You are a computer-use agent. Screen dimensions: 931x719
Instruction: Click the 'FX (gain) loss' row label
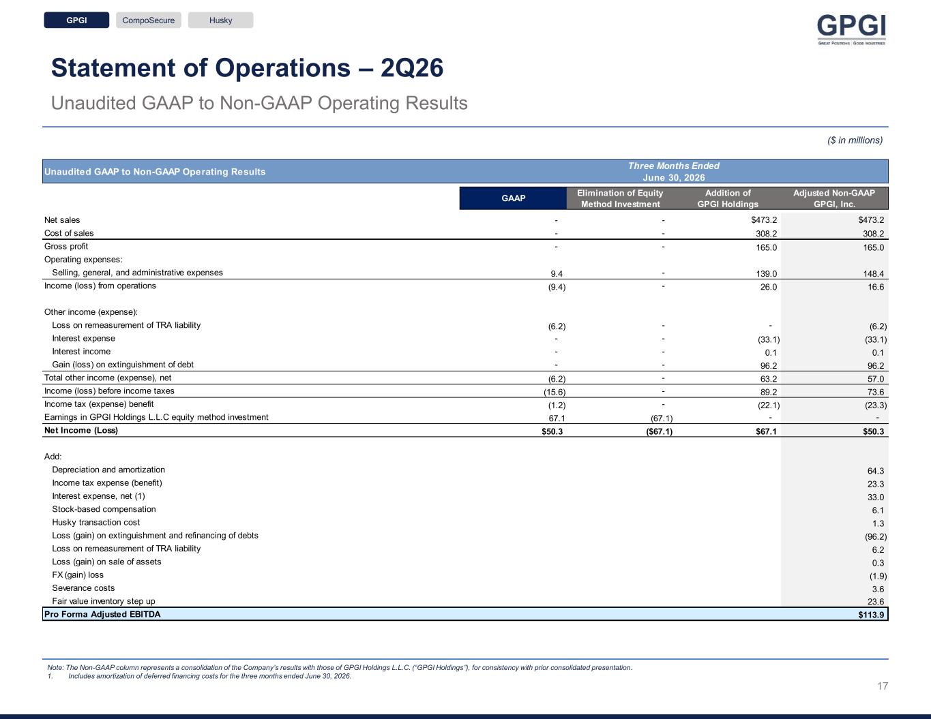(78, 575)
